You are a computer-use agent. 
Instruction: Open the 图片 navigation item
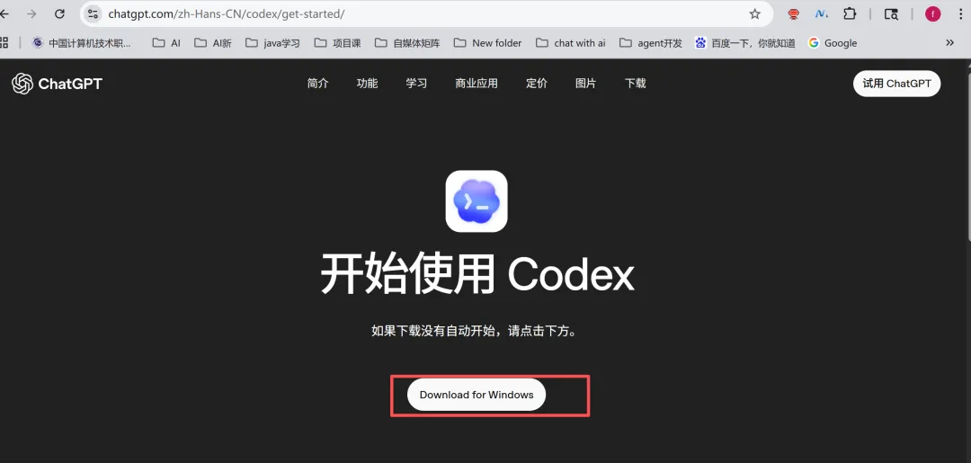coord(586,84)
